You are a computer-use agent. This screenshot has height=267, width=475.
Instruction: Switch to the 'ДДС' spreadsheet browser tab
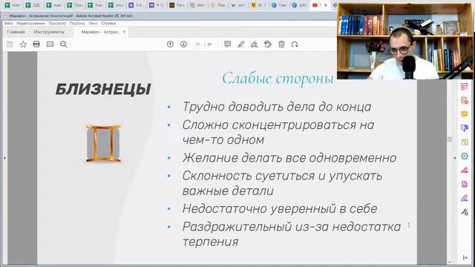tap(33, 5)
